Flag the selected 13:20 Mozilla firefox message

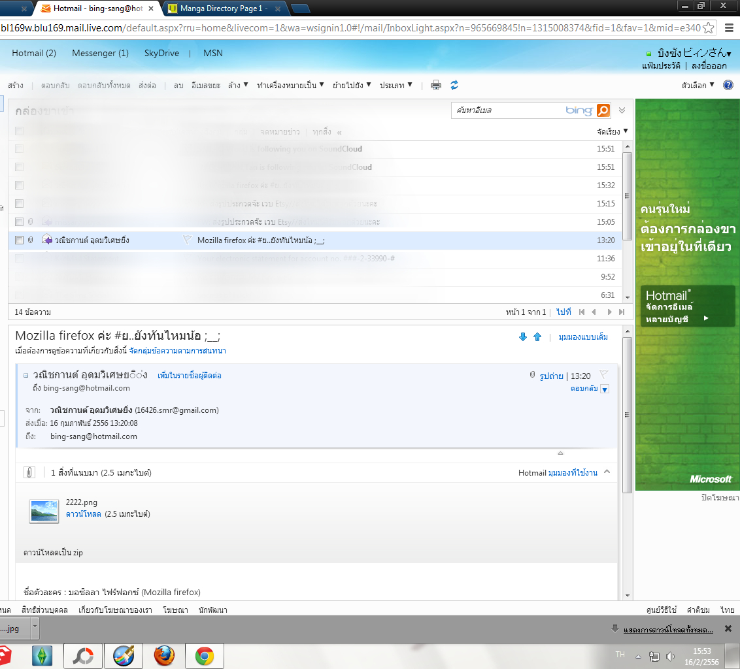coord(188,240)
